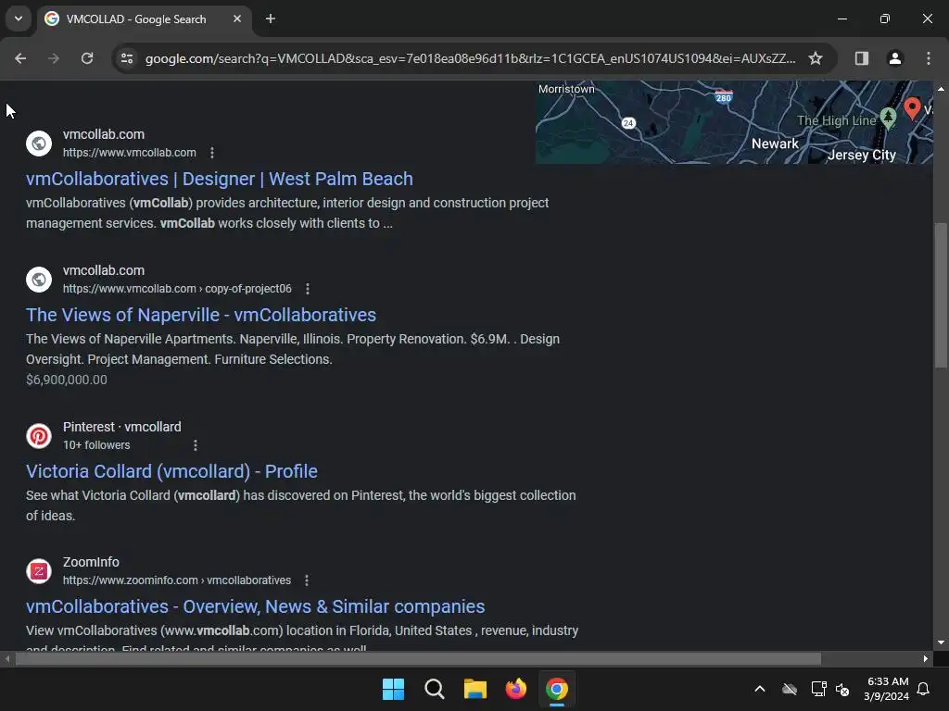This screenshot has width=949, height=711.
Task: Click The High Line park marker on map
Action: [888, 118]
